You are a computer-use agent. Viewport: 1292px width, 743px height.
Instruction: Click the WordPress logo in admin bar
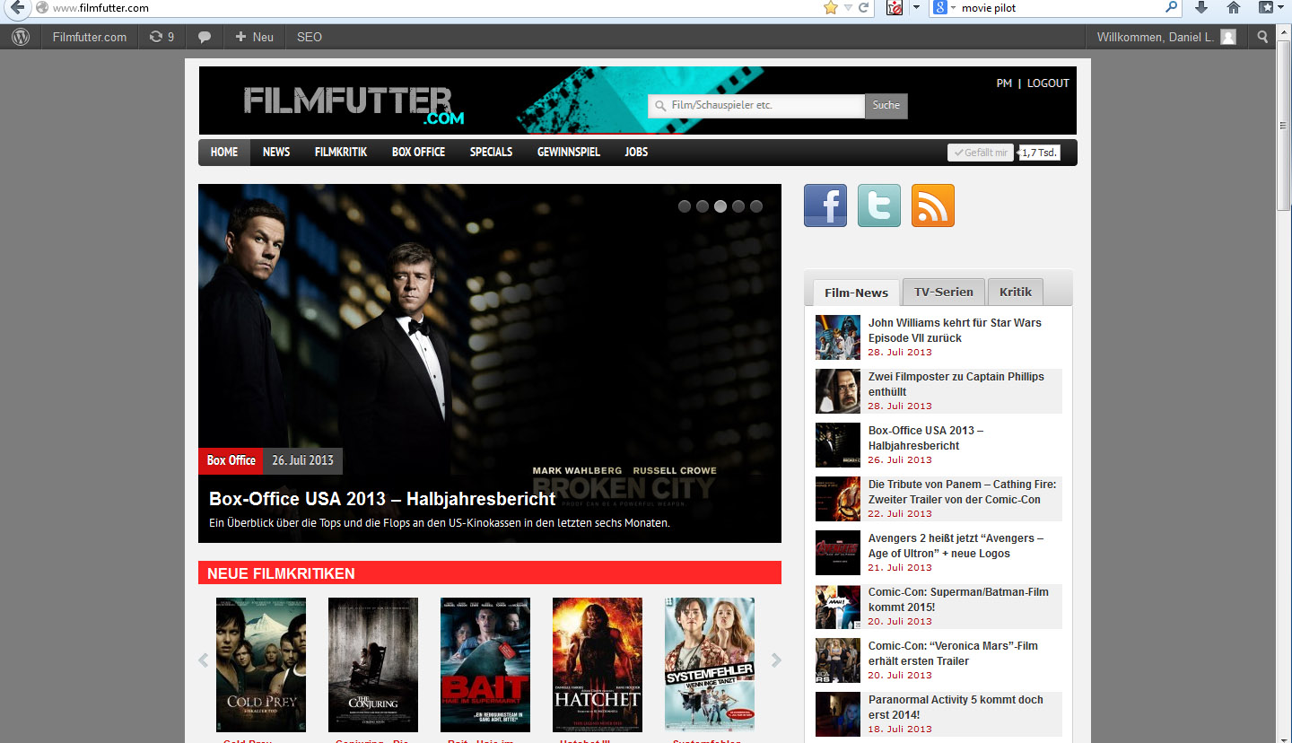pos(21,37)
